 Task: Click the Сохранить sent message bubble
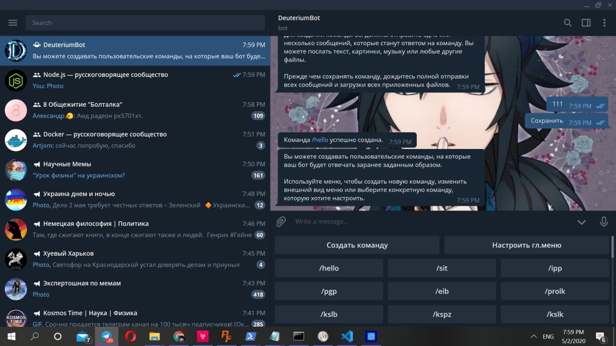566,121
